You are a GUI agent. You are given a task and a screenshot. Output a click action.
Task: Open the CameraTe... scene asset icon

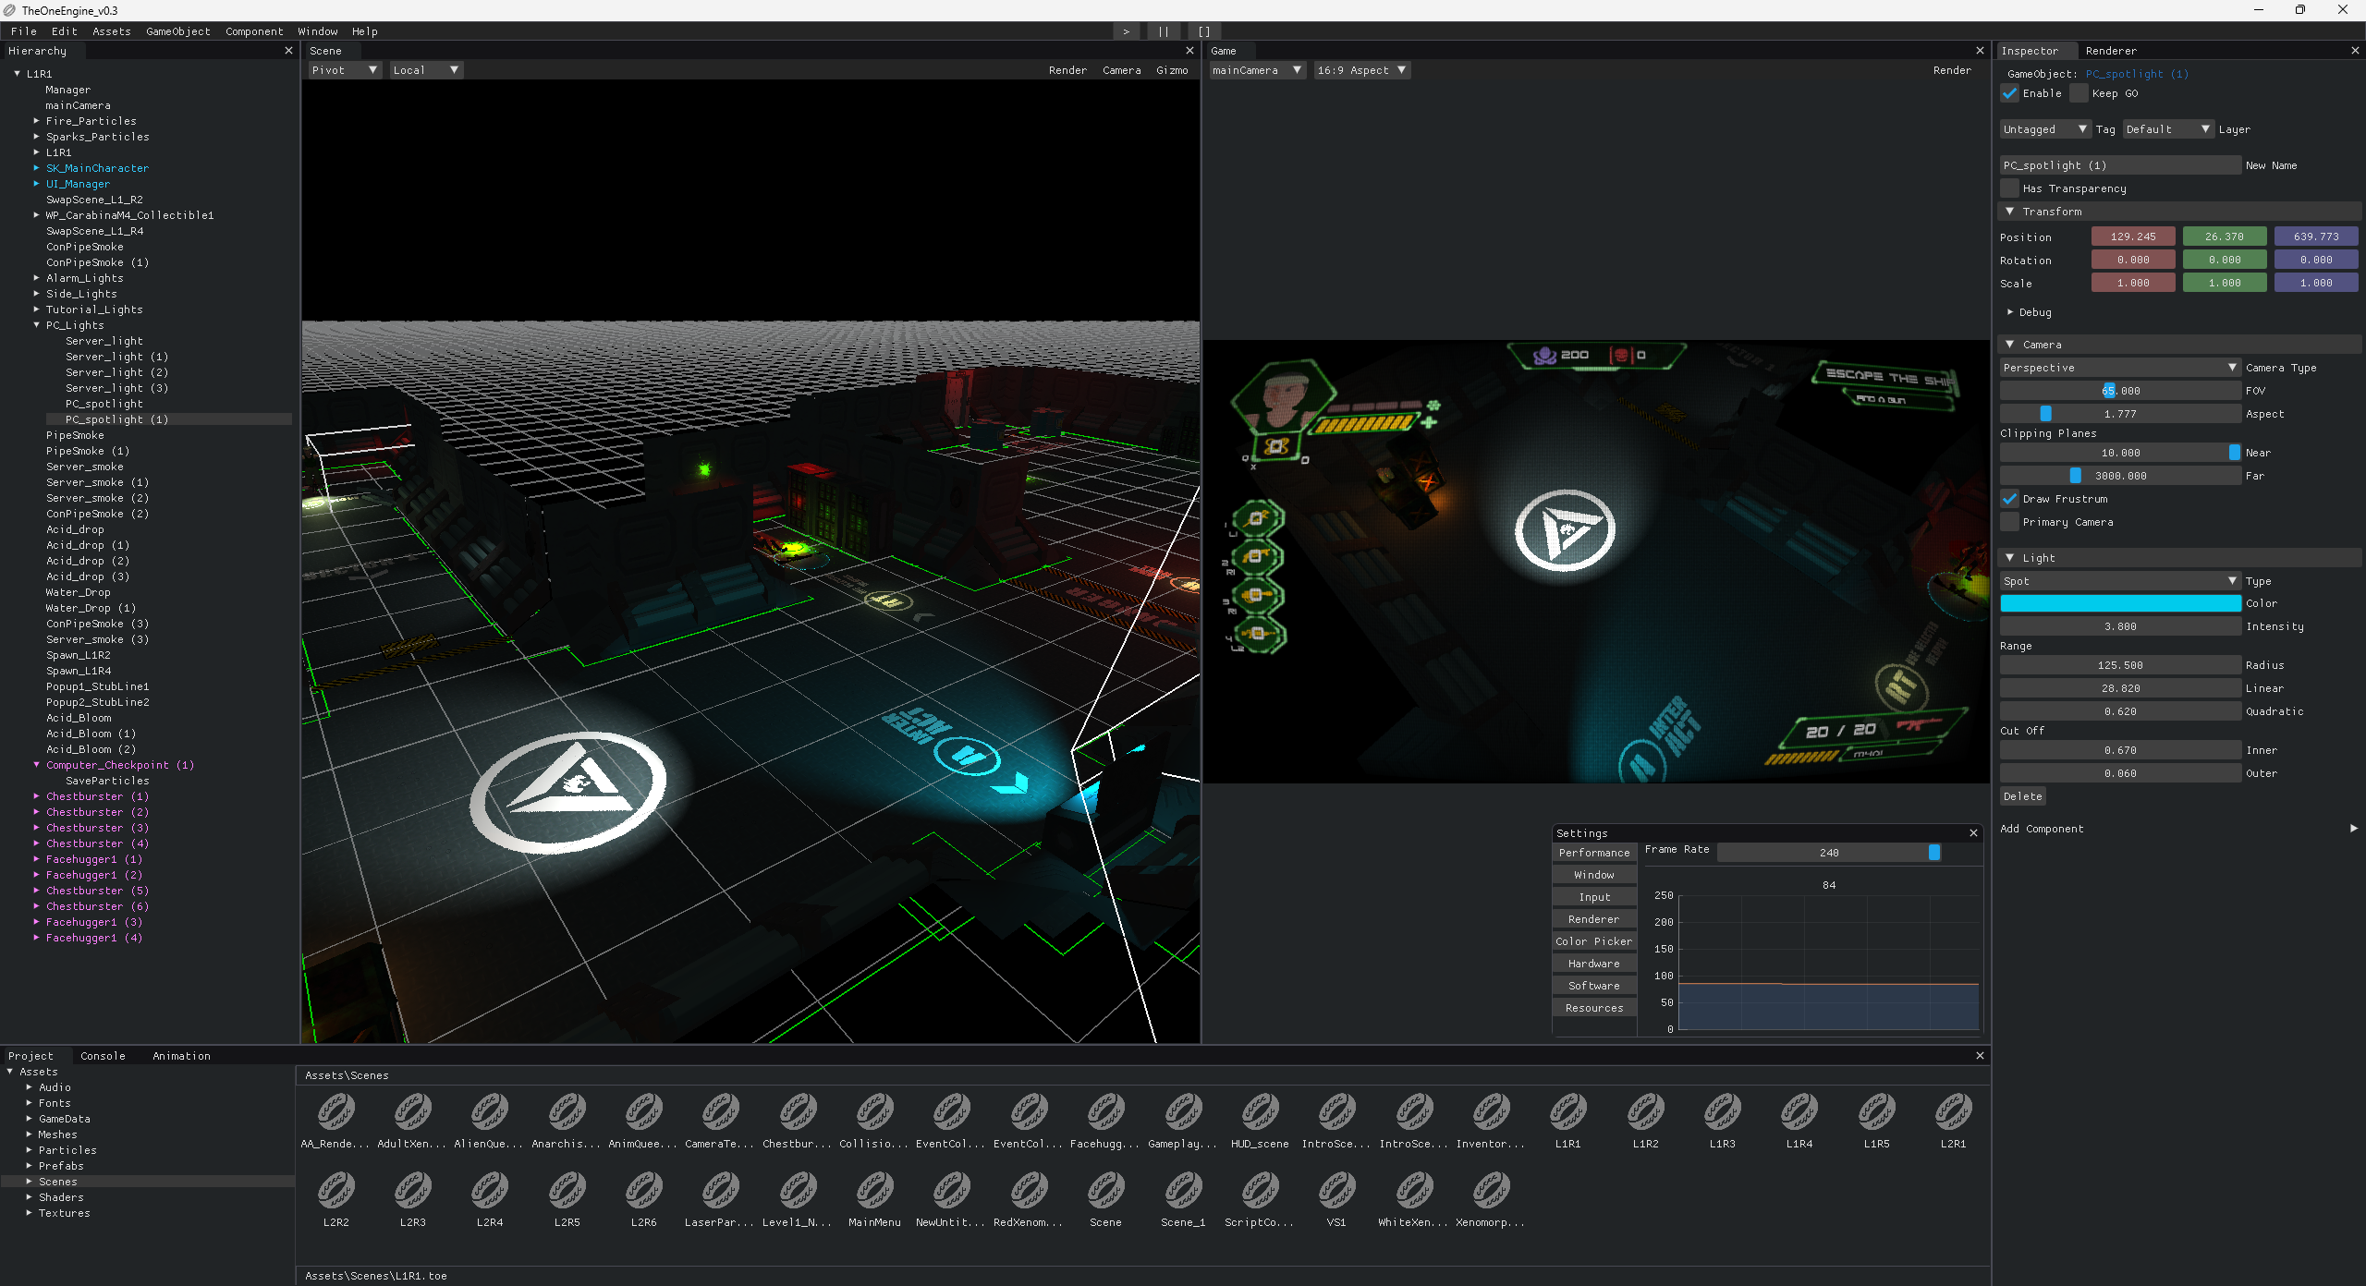coord(721,1112)
